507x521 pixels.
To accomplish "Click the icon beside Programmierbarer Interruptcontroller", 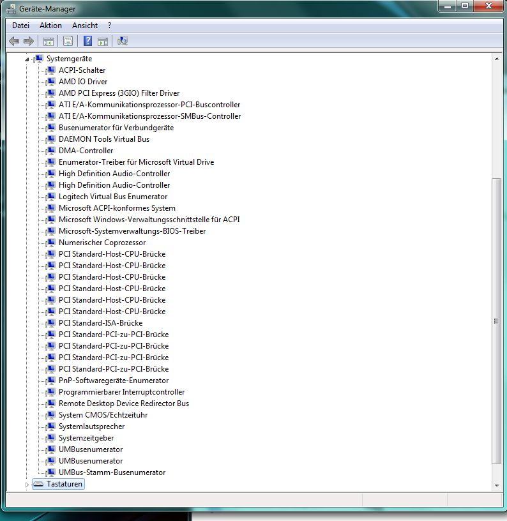I will (50, 392).
